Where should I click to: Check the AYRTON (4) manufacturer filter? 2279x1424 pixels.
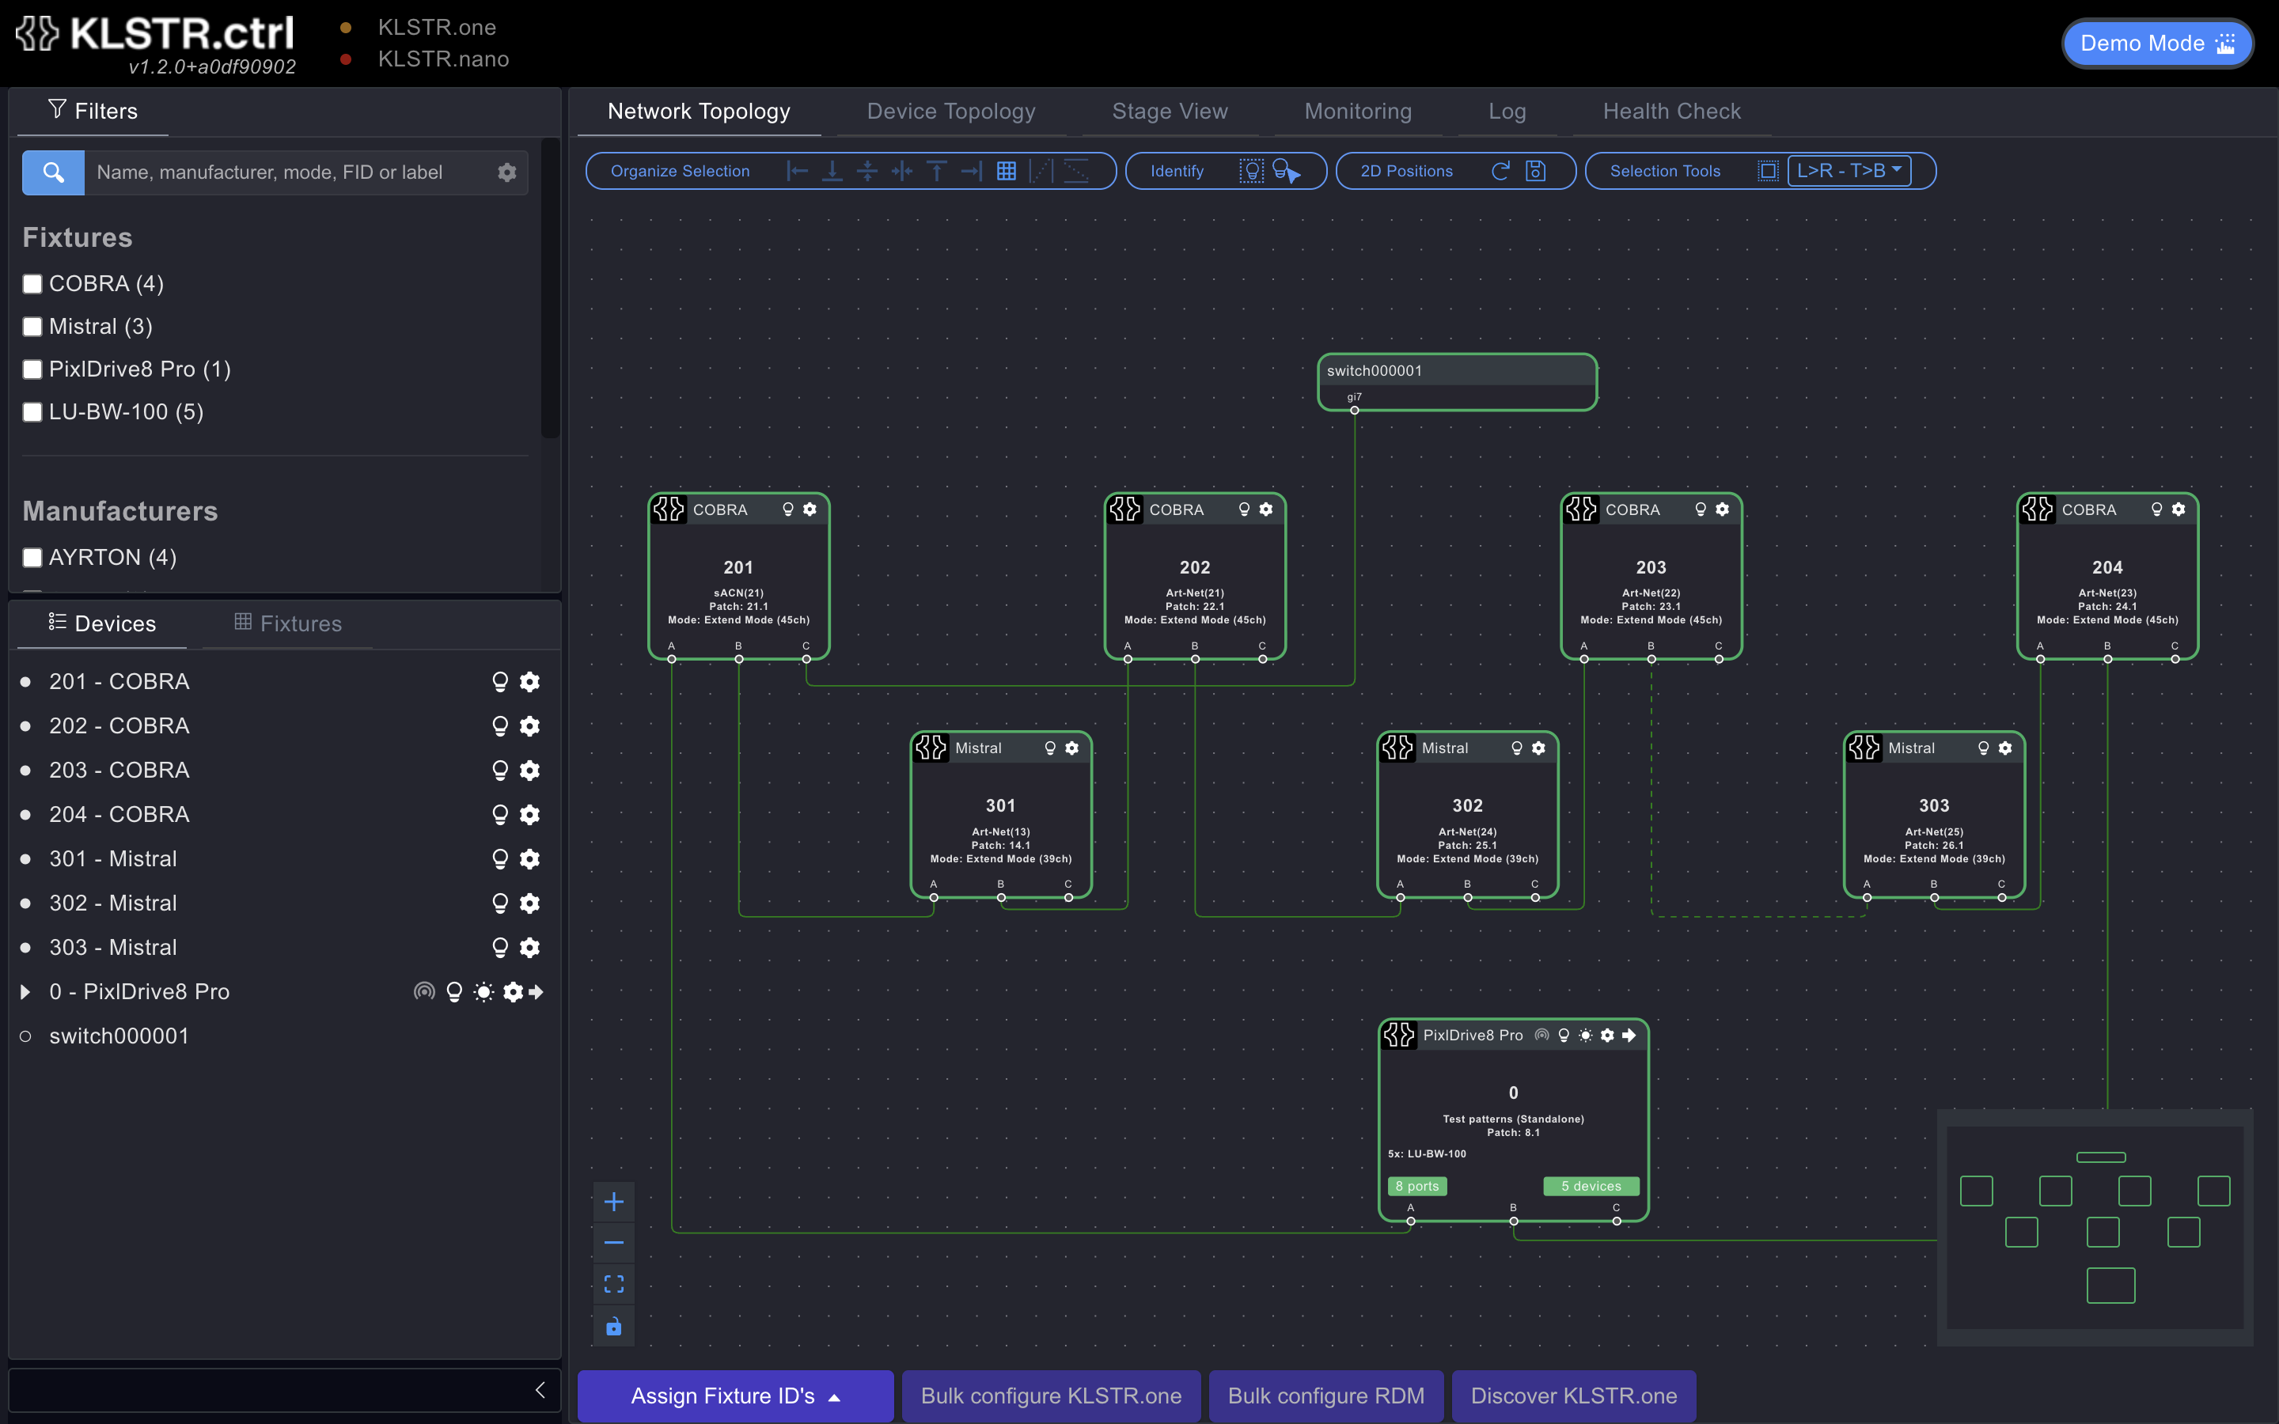point(33,558)
